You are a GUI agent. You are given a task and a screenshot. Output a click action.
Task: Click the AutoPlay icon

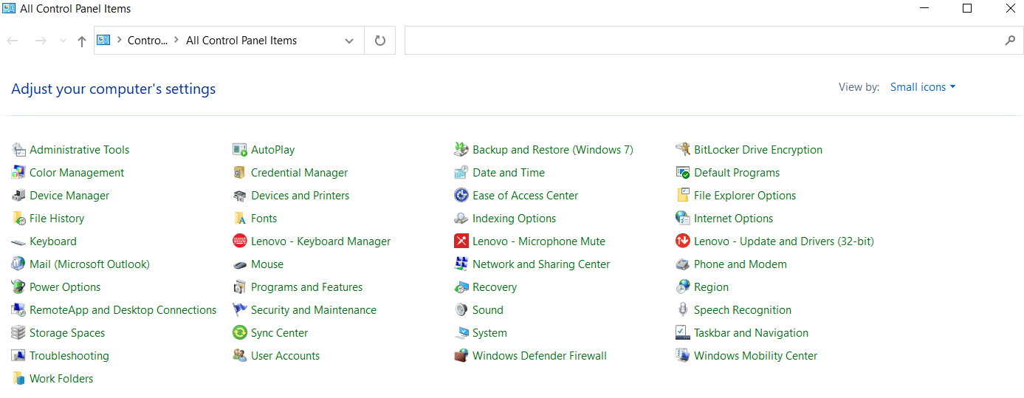point(239,150)
